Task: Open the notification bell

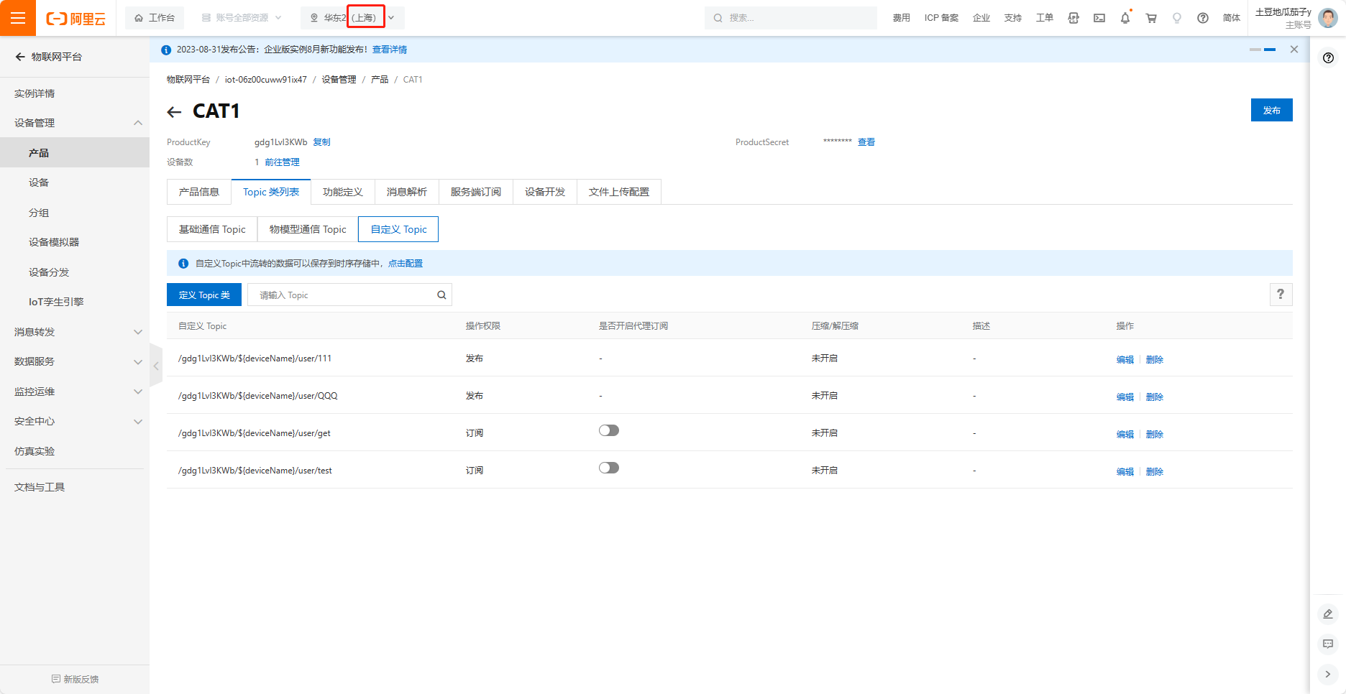Action: click(x=1125, y=18)
